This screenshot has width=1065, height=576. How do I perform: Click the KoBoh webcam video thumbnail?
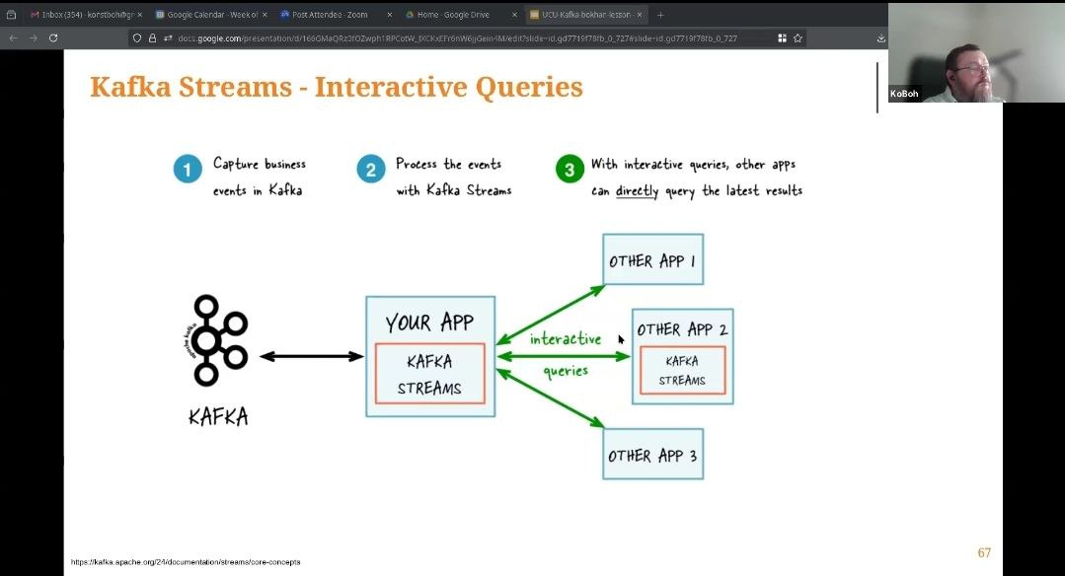[x=976, y=53]
